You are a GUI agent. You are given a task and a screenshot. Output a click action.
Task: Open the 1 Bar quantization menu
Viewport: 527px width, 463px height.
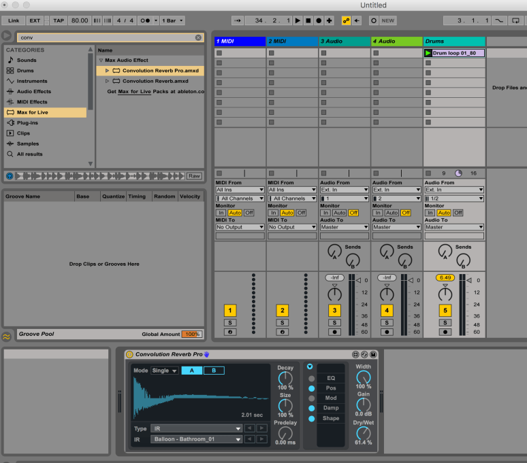tap(172, 20)
